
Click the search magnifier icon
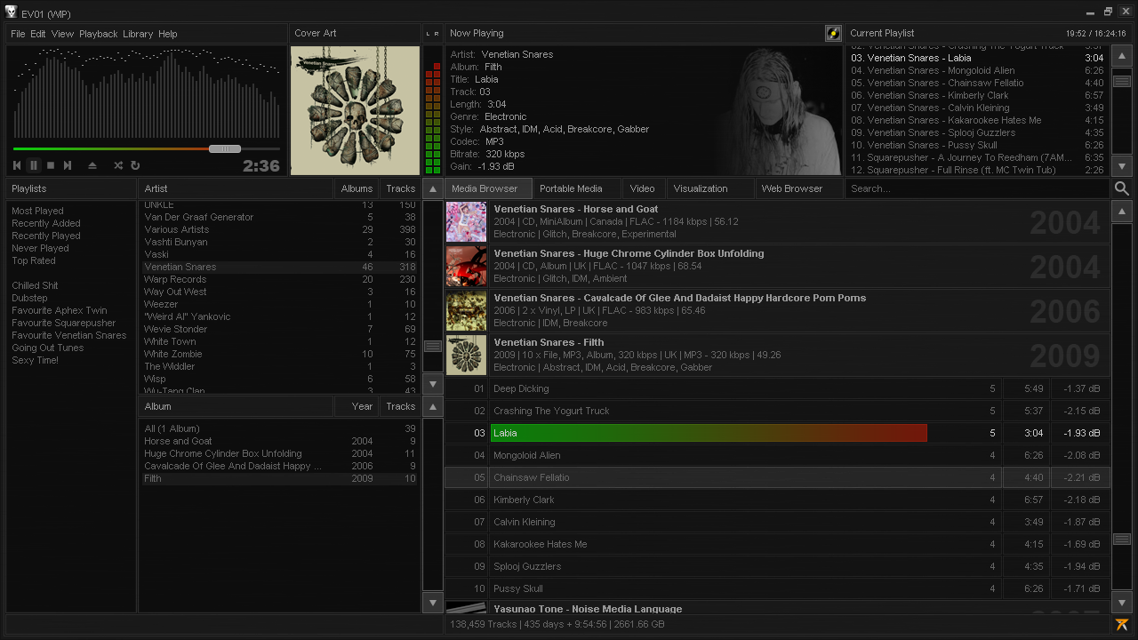1122,188
